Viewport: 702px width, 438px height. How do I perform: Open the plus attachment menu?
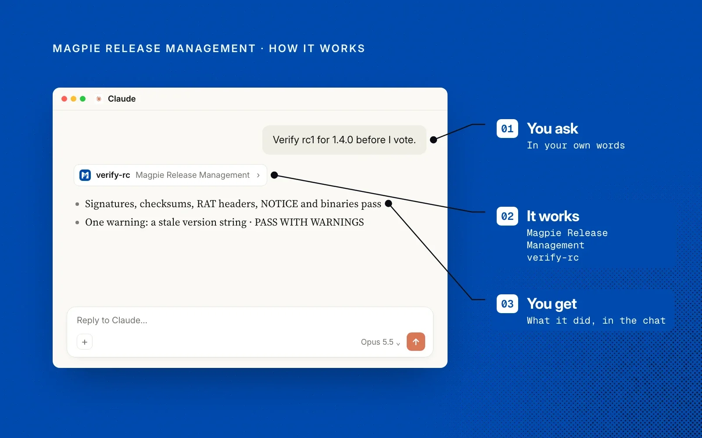point(85,342)
